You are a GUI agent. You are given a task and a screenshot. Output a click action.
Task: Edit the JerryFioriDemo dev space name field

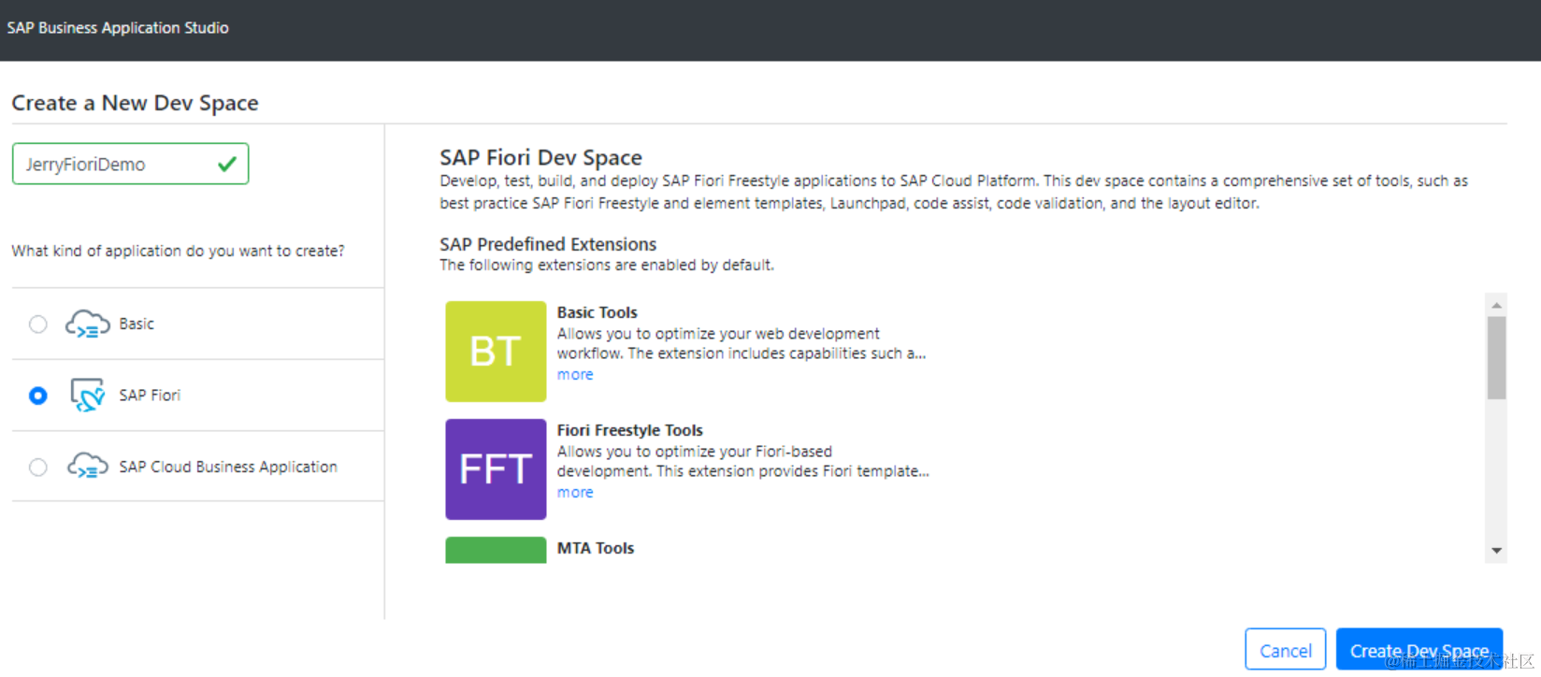(130, 164)
